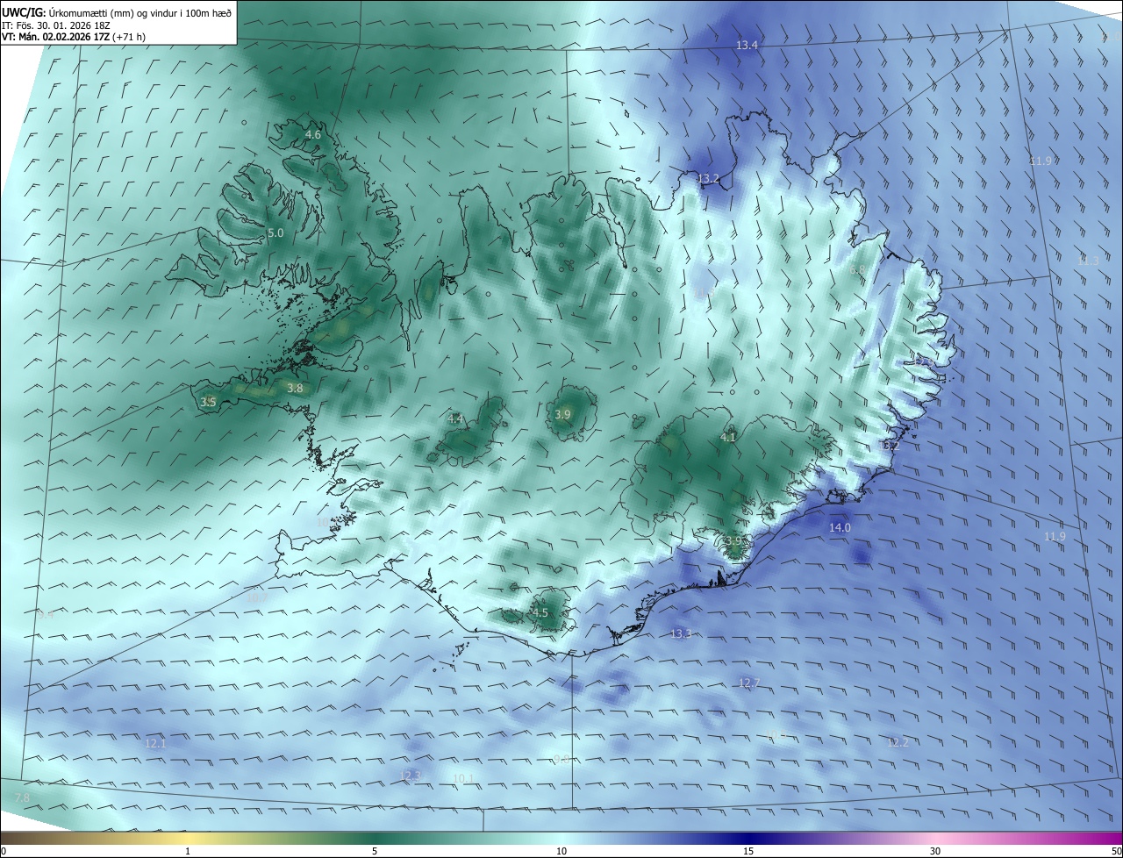Click the 12.1 value label
Viewport: 1123px width, 858px height.
coord(155,743)
